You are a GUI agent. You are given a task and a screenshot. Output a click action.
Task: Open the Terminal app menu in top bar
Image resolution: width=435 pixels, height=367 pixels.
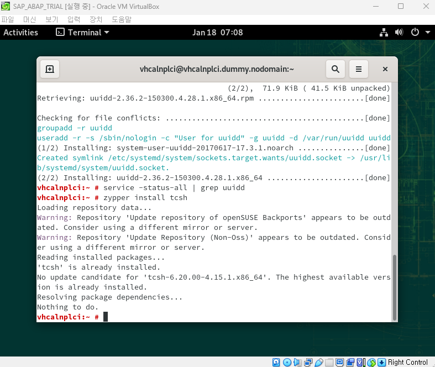(x=82, y=33)
